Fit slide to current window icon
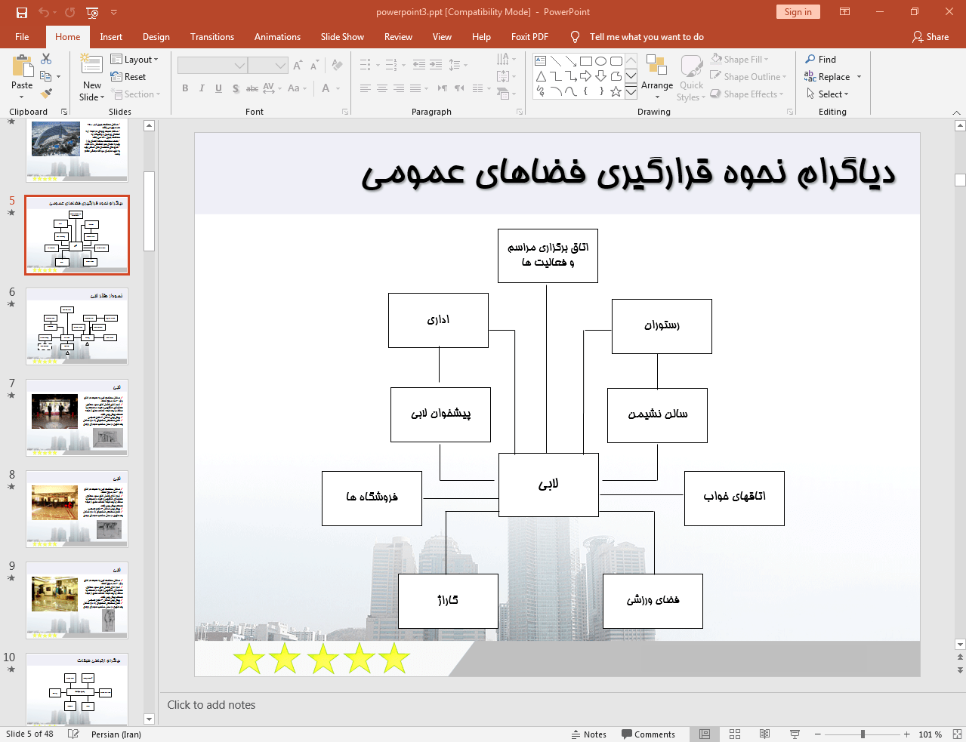 pos(957,734)
